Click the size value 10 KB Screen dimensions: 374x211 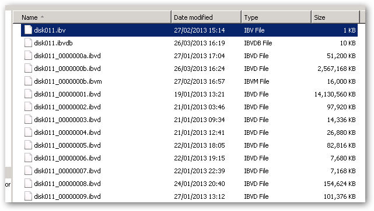click(348, 43)
